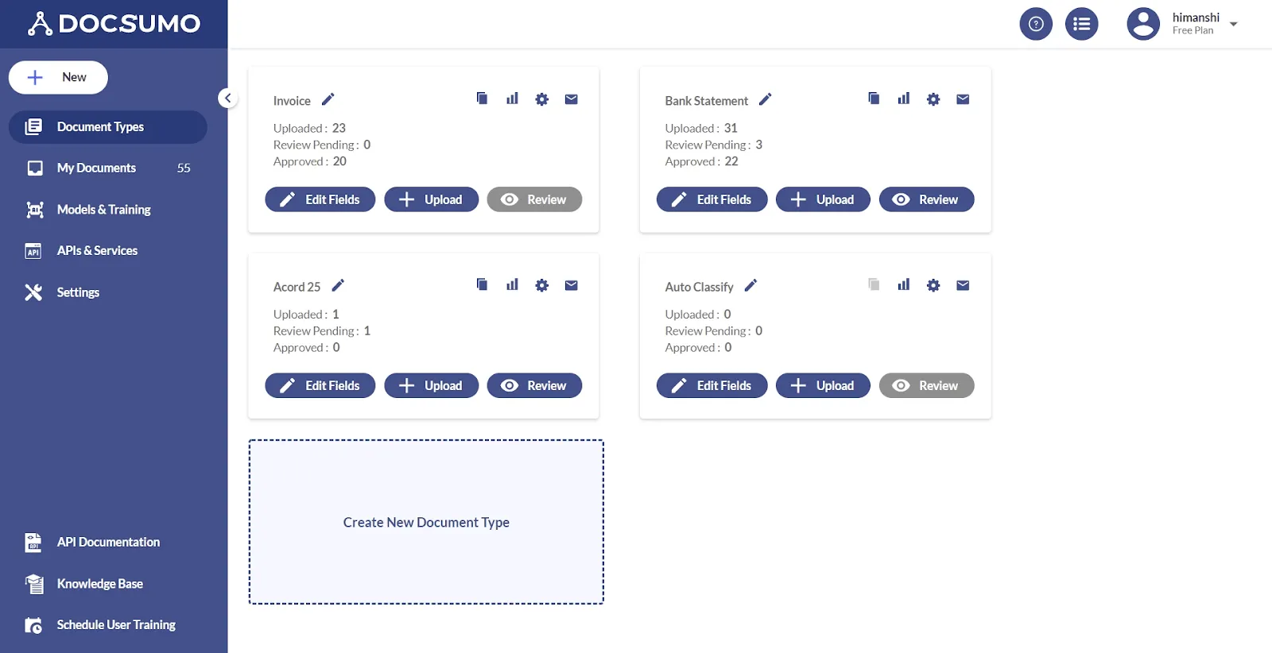Expand the himanshi account dropdown
Viewport: 1272px width, 653px height.
[1233, 24]
